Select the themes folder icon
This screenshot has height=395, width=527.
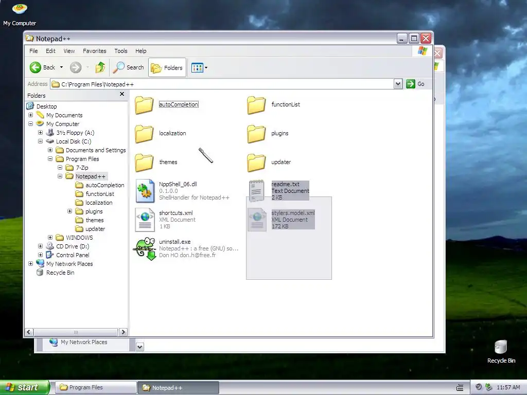click(x=144, y=163)
